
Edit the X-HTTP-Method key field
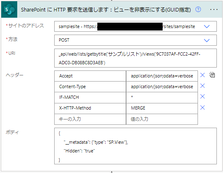[90, 108]
